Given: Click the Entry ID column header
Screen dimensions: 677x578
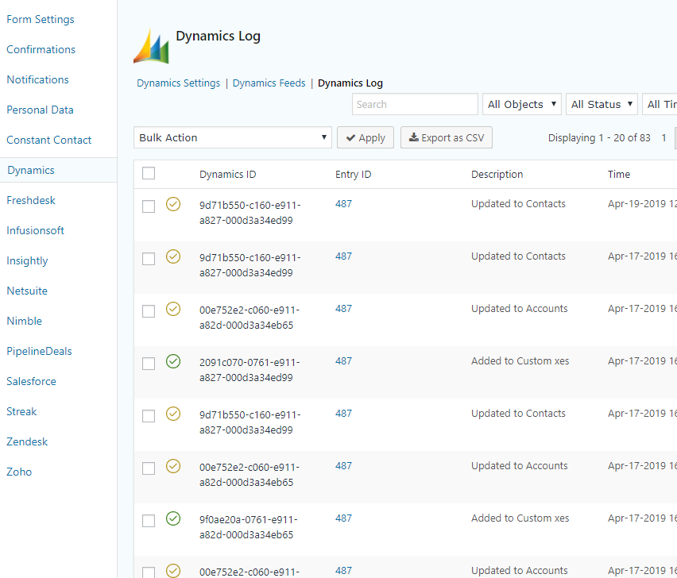Looking at the screenshot, I should coord(353,174).
